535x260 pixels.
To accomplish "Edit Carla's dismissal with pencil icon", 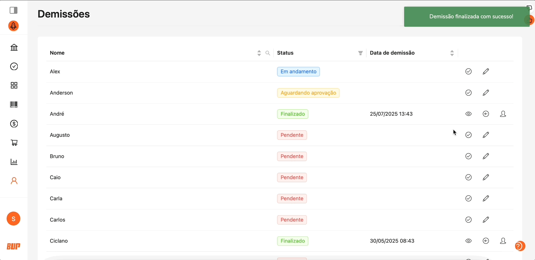I will click(x=486, y=198).
